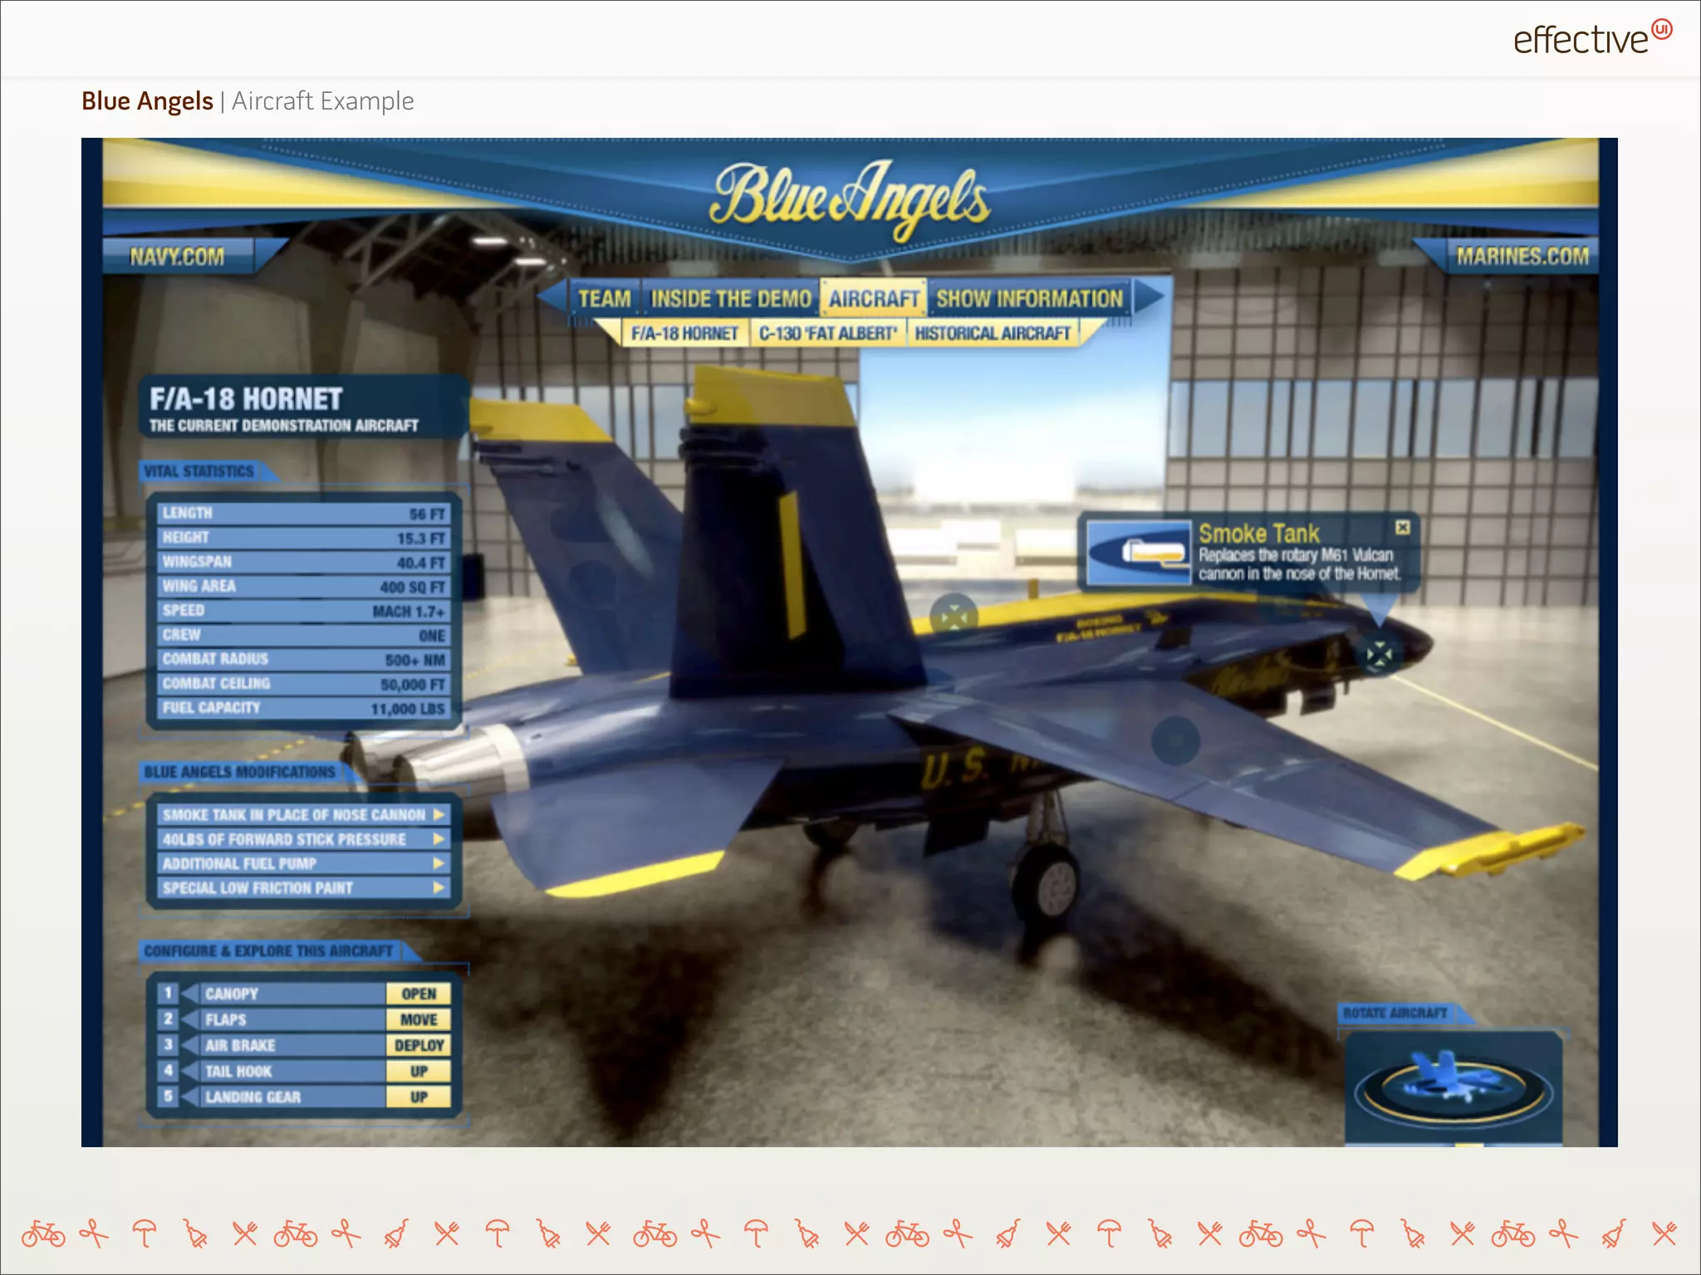Image resolution: width=1701 pixels, height=1275 pixels.
Task: Click the BLUE ANGELS MODIFICATIONS section header
Action: click(x=240, y=772)
